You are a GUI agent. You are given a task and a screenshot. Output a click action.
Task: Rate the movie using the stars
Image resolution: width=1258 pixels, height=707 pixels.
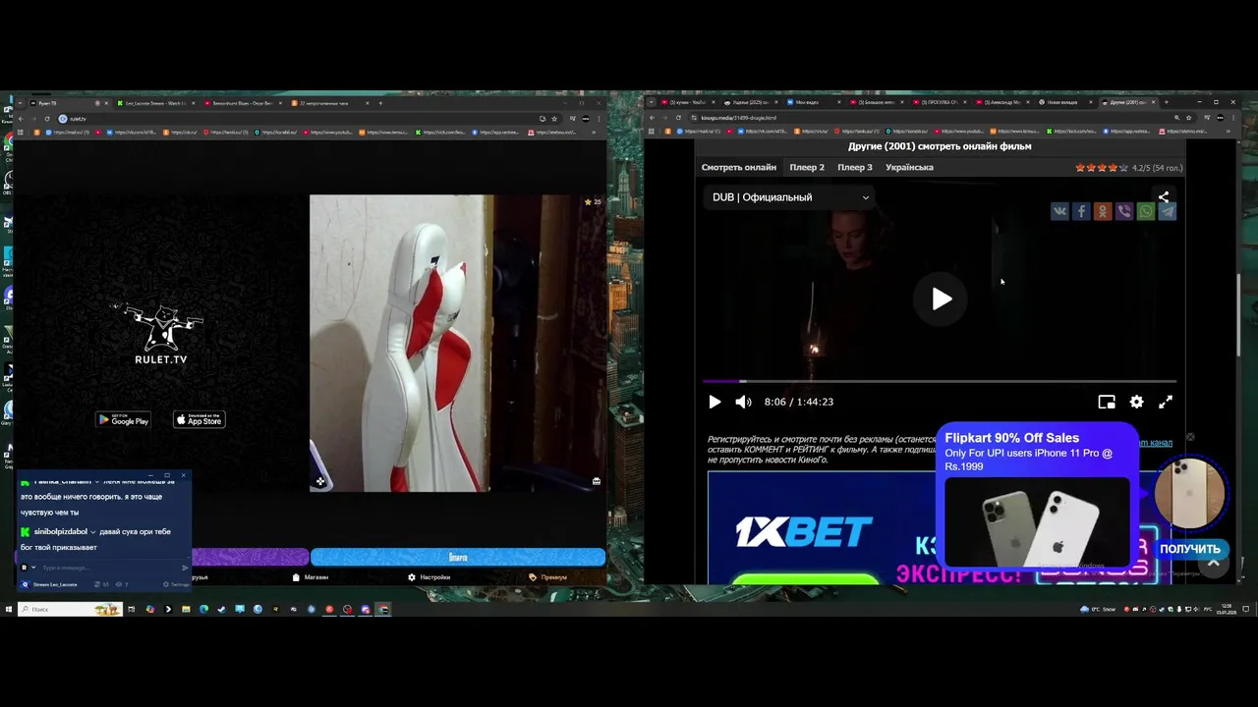click(1102, 168)
